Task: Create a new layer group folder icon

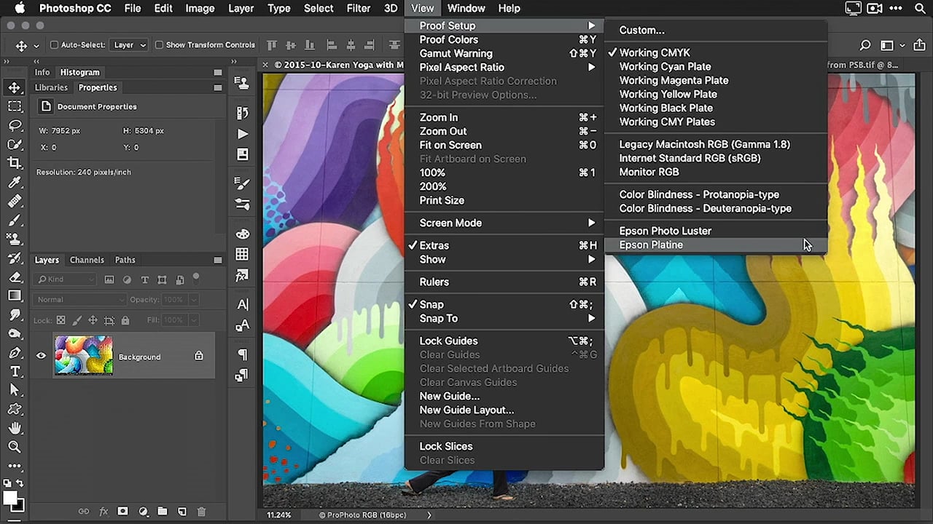Action: pos(163,512)
